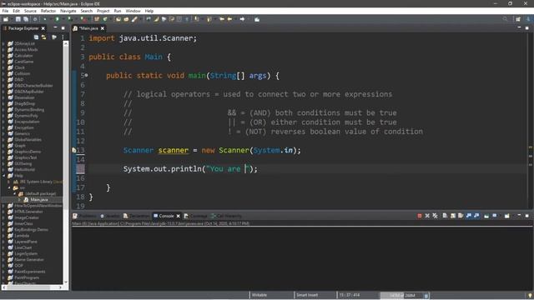Click the Package Explorer horizontal scrollbar
This screenshot has width=534, height=300.
tap(33, 287)
